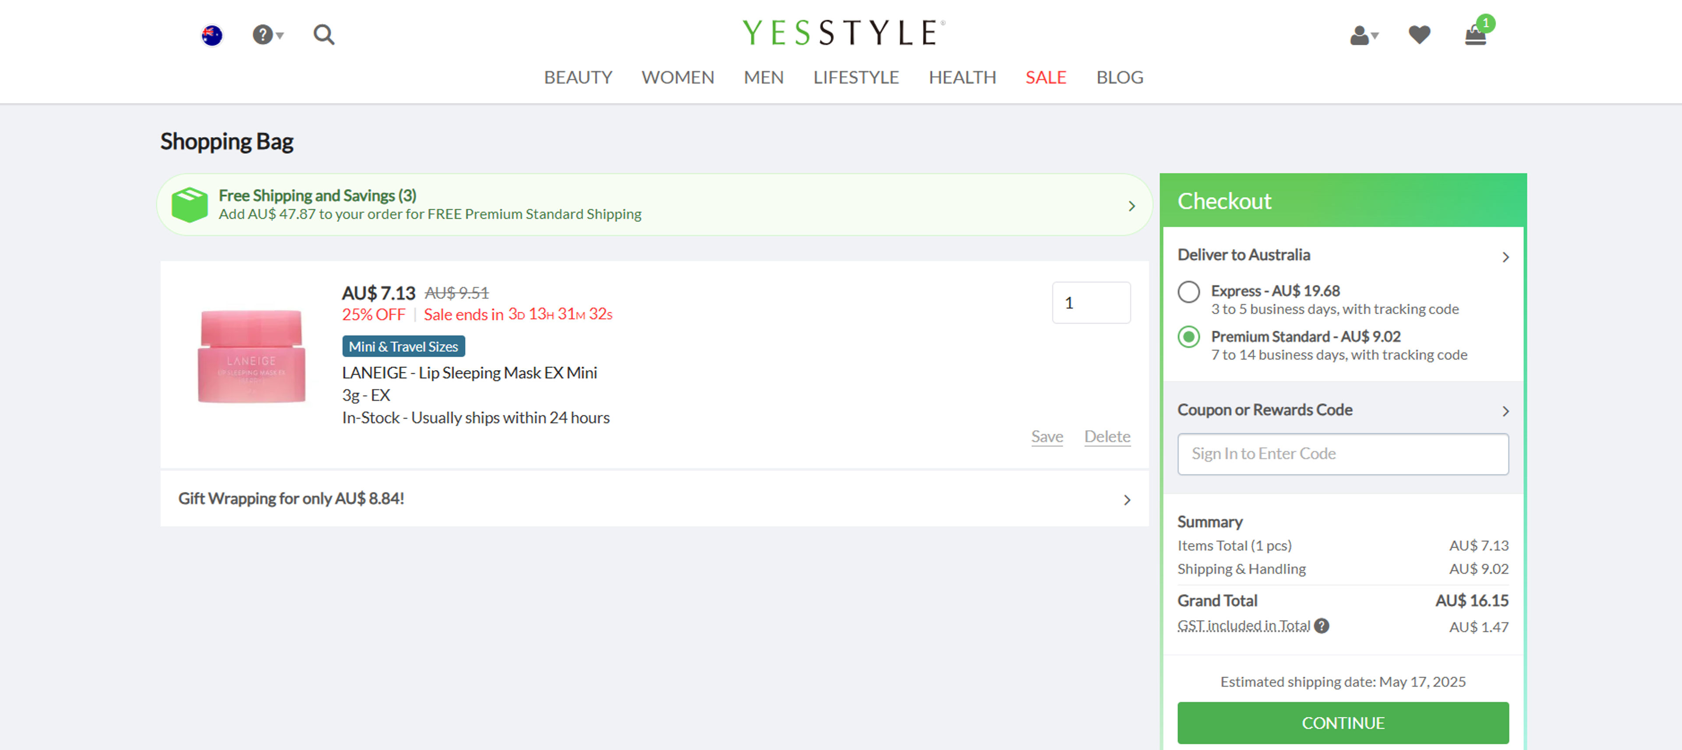Click the In-Stock shipping status text
Viewport: 1682px width, 750px height.
(476, 418)
